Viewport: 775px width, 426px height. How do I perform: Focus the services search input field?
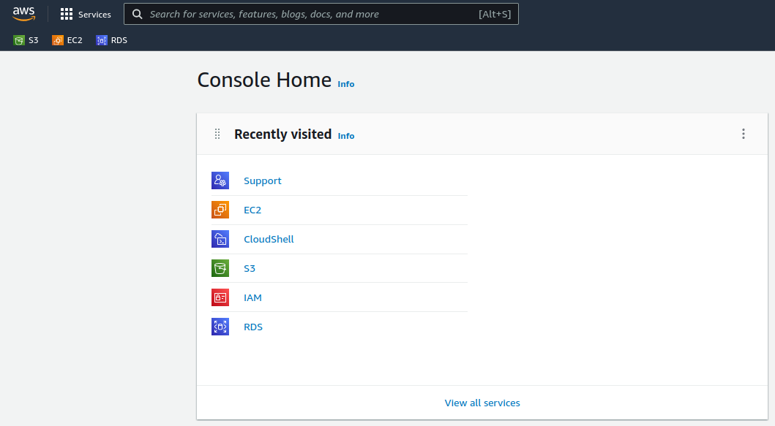click(x=321, y=14)
